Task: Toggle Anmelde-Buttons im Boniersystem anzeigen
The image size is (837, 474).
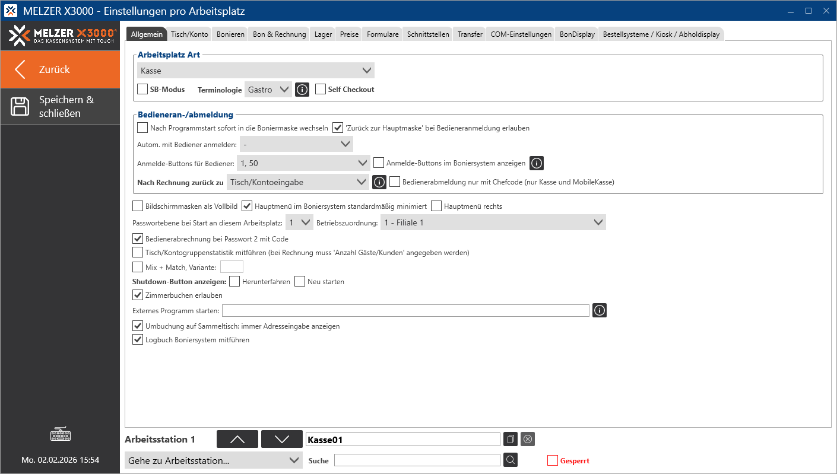Action: click(x=379, y=163)
